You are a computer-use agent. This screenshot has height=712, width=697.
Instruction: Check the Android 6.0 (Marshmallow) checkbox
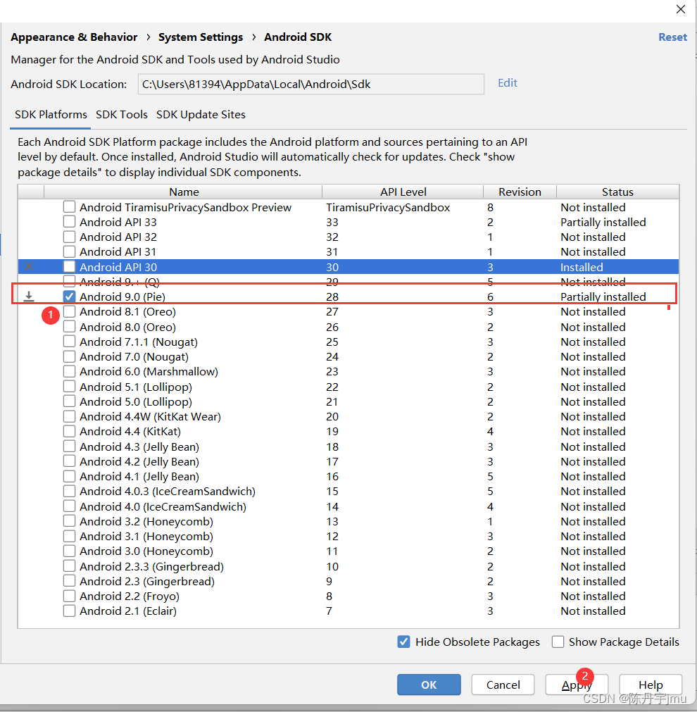69,371
